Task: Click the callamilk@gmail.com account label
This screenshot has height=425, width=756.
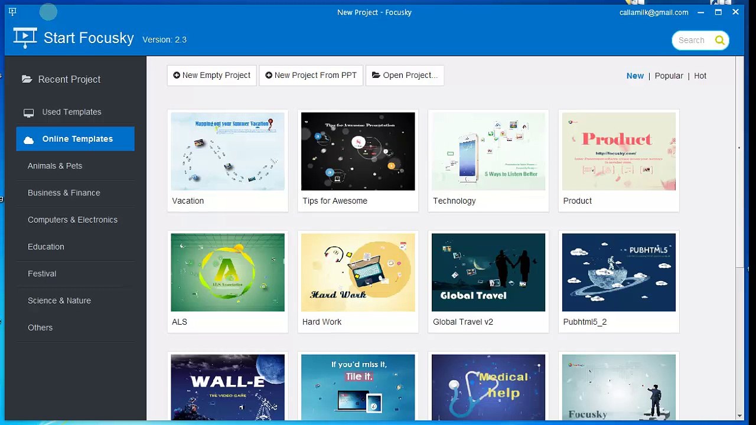Action: pyautogui.click(x=654, y=12)
